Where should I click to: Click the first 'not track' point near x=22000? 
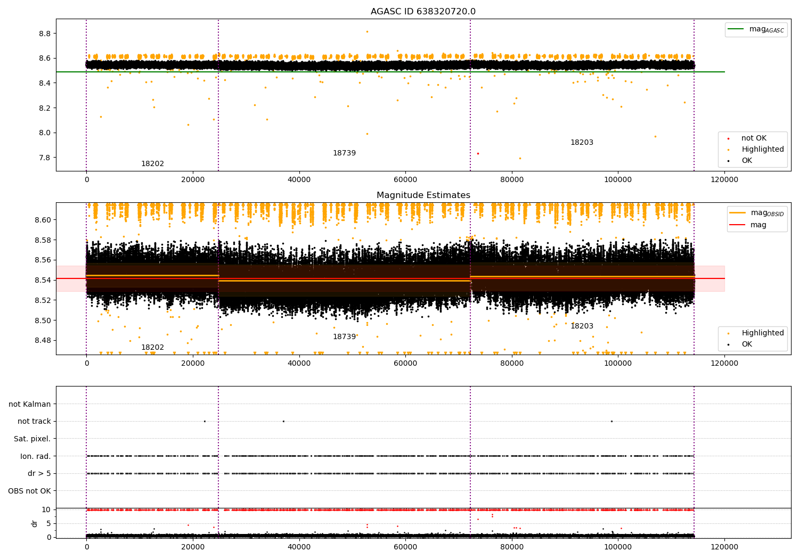(205, 421)
